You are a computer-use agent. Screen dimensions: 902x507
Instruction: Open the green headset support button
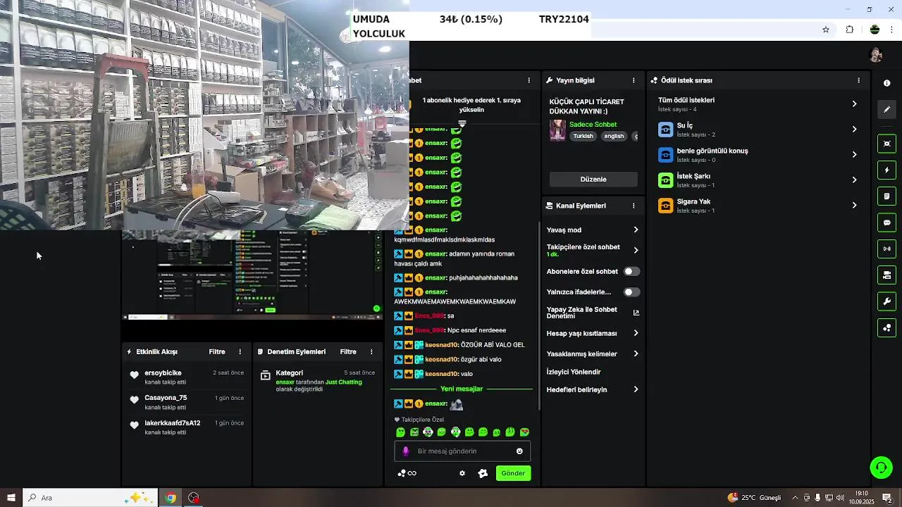(x=881, y=467)
